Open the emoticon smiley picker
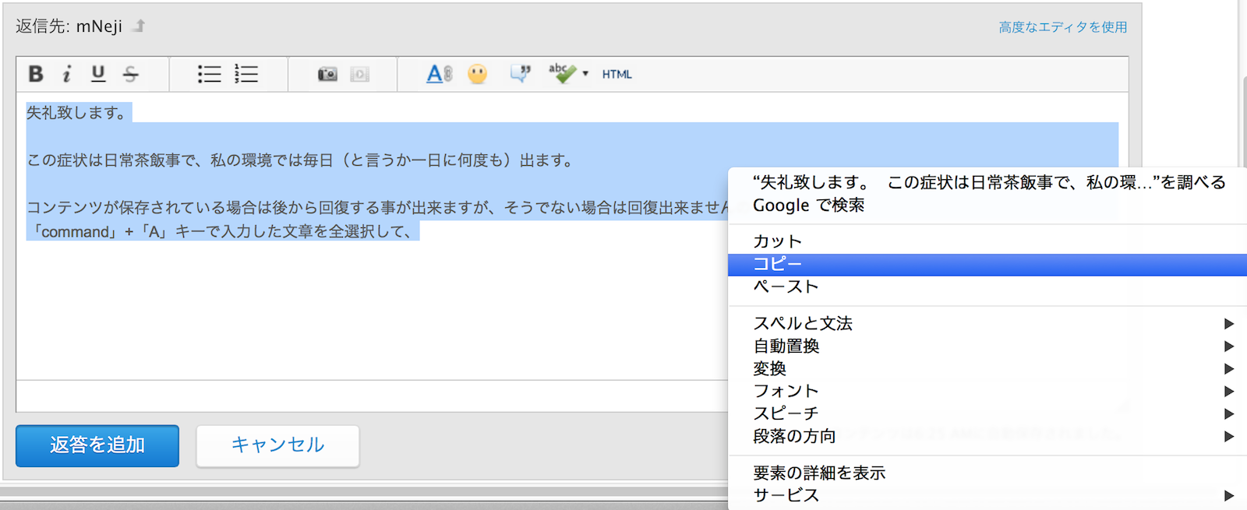Image resolution: width=1247 pixels, height=510 pixels. coord(478,74)
